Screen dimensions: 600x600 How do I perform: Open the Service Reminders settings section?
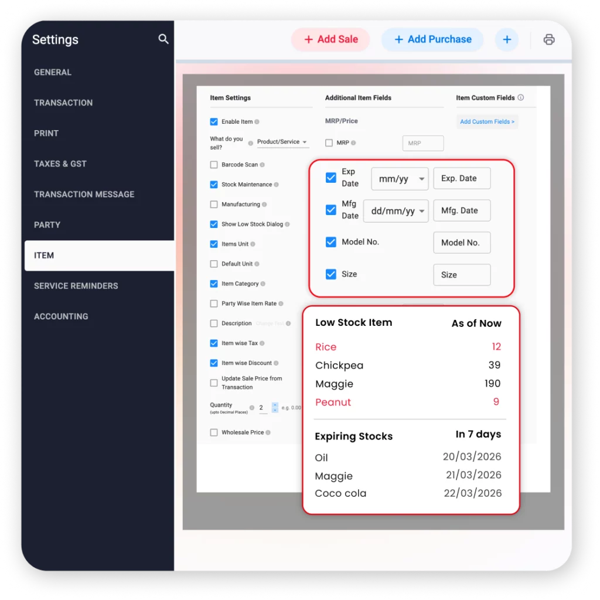click(76, 285)
